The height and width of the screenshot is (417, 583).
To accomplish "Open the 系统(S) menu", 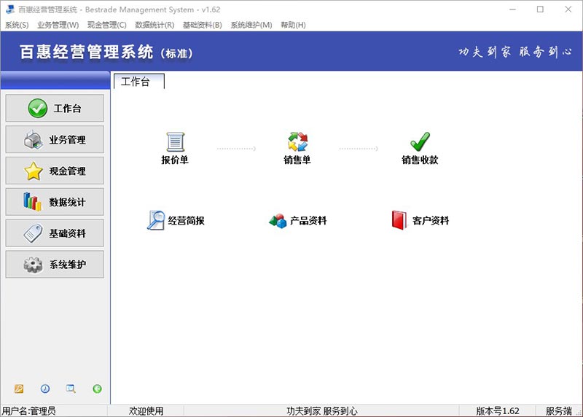I will click(x=17, y=25).
